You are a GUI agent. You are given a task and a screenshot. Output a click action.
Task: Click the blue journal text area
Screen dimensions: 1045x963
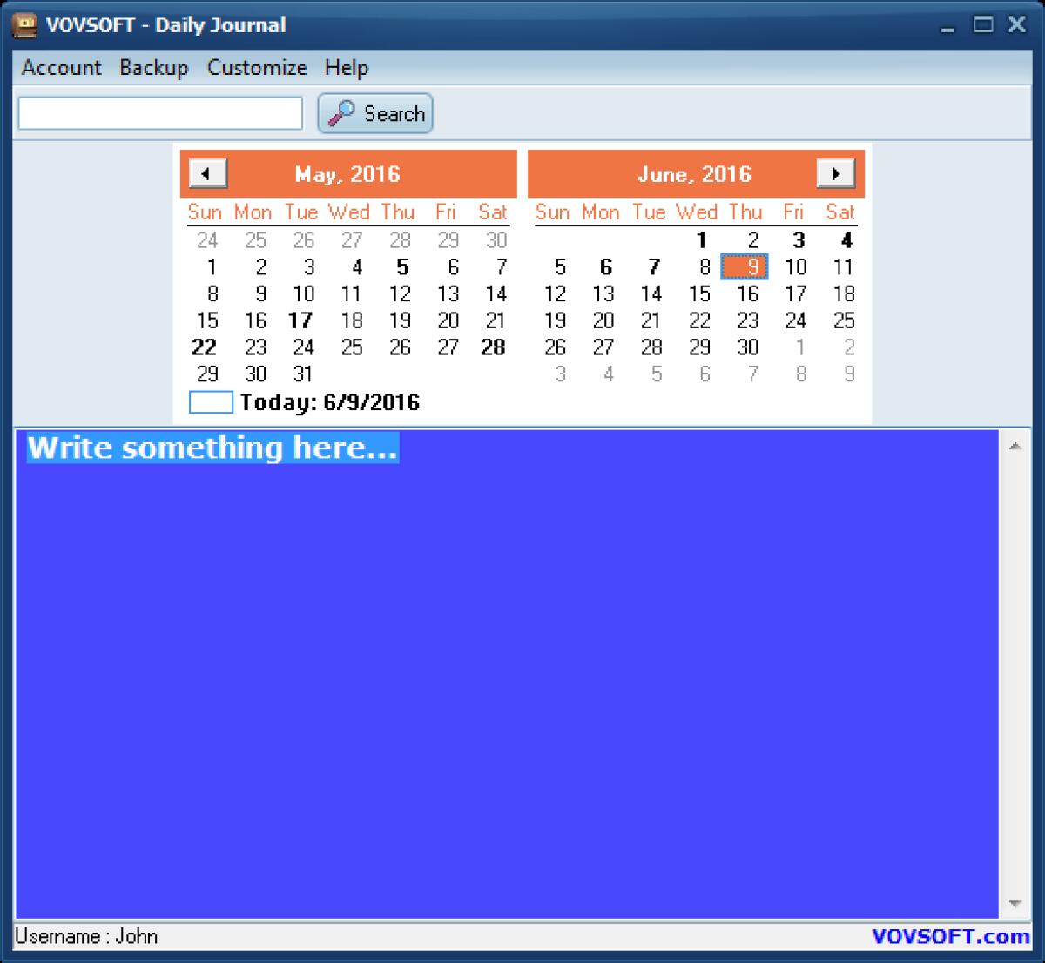pyautogui.click(x=505, y=679)
